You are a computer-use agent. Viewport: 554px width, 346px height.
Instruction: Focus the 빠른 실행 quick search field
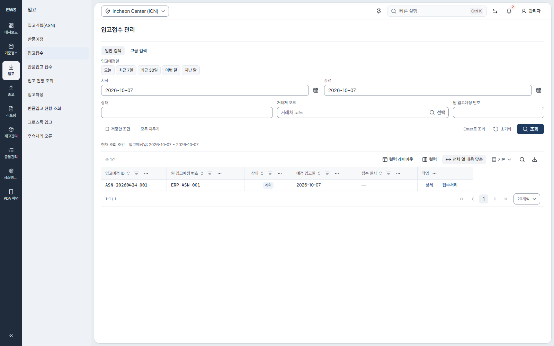point(437,11)
